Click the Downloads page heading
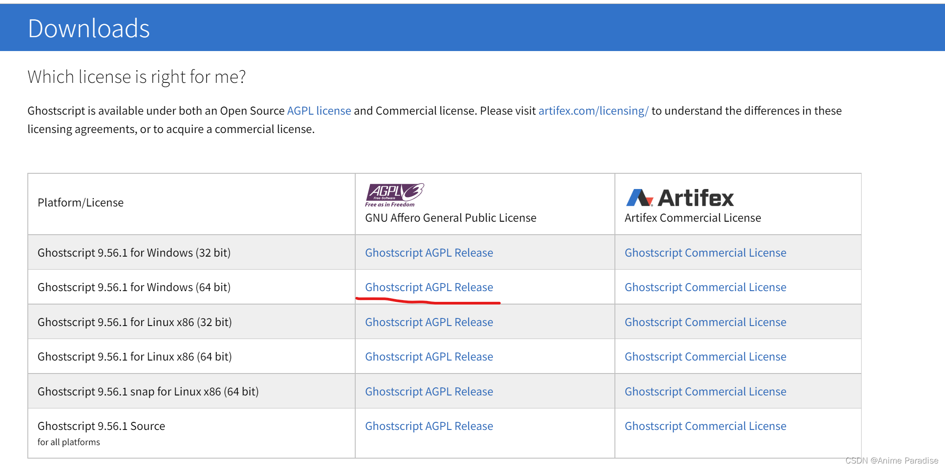Image resolution: width=945 pixels, height=468 pixels. pos(89,28)
